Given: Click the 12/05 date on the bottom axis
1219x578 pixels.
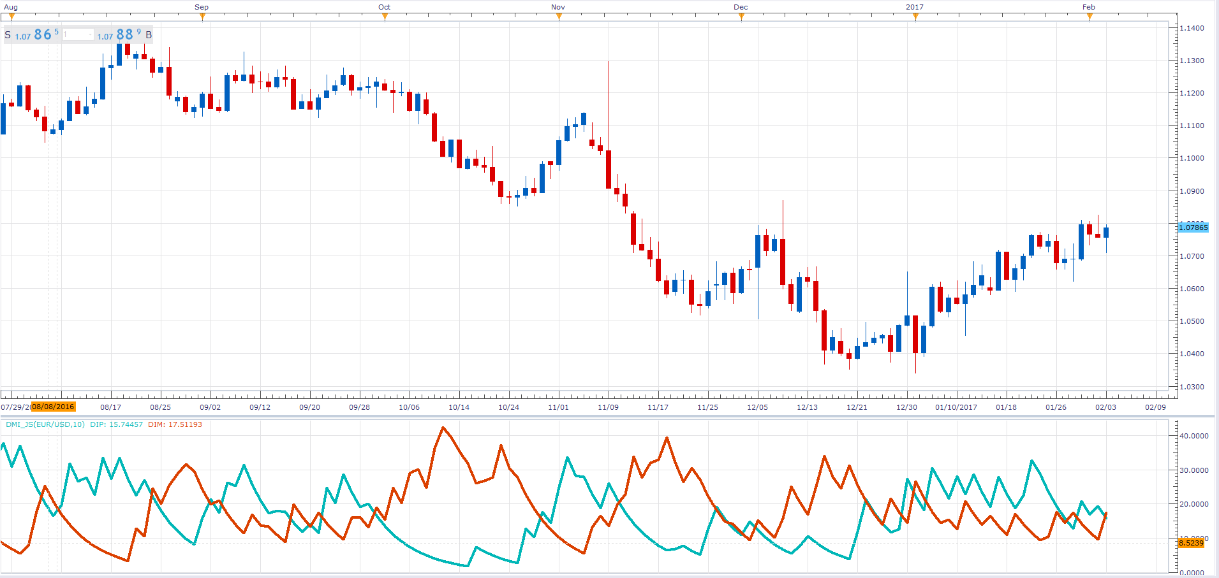Looking at the screenshot, I should [758, 407].
